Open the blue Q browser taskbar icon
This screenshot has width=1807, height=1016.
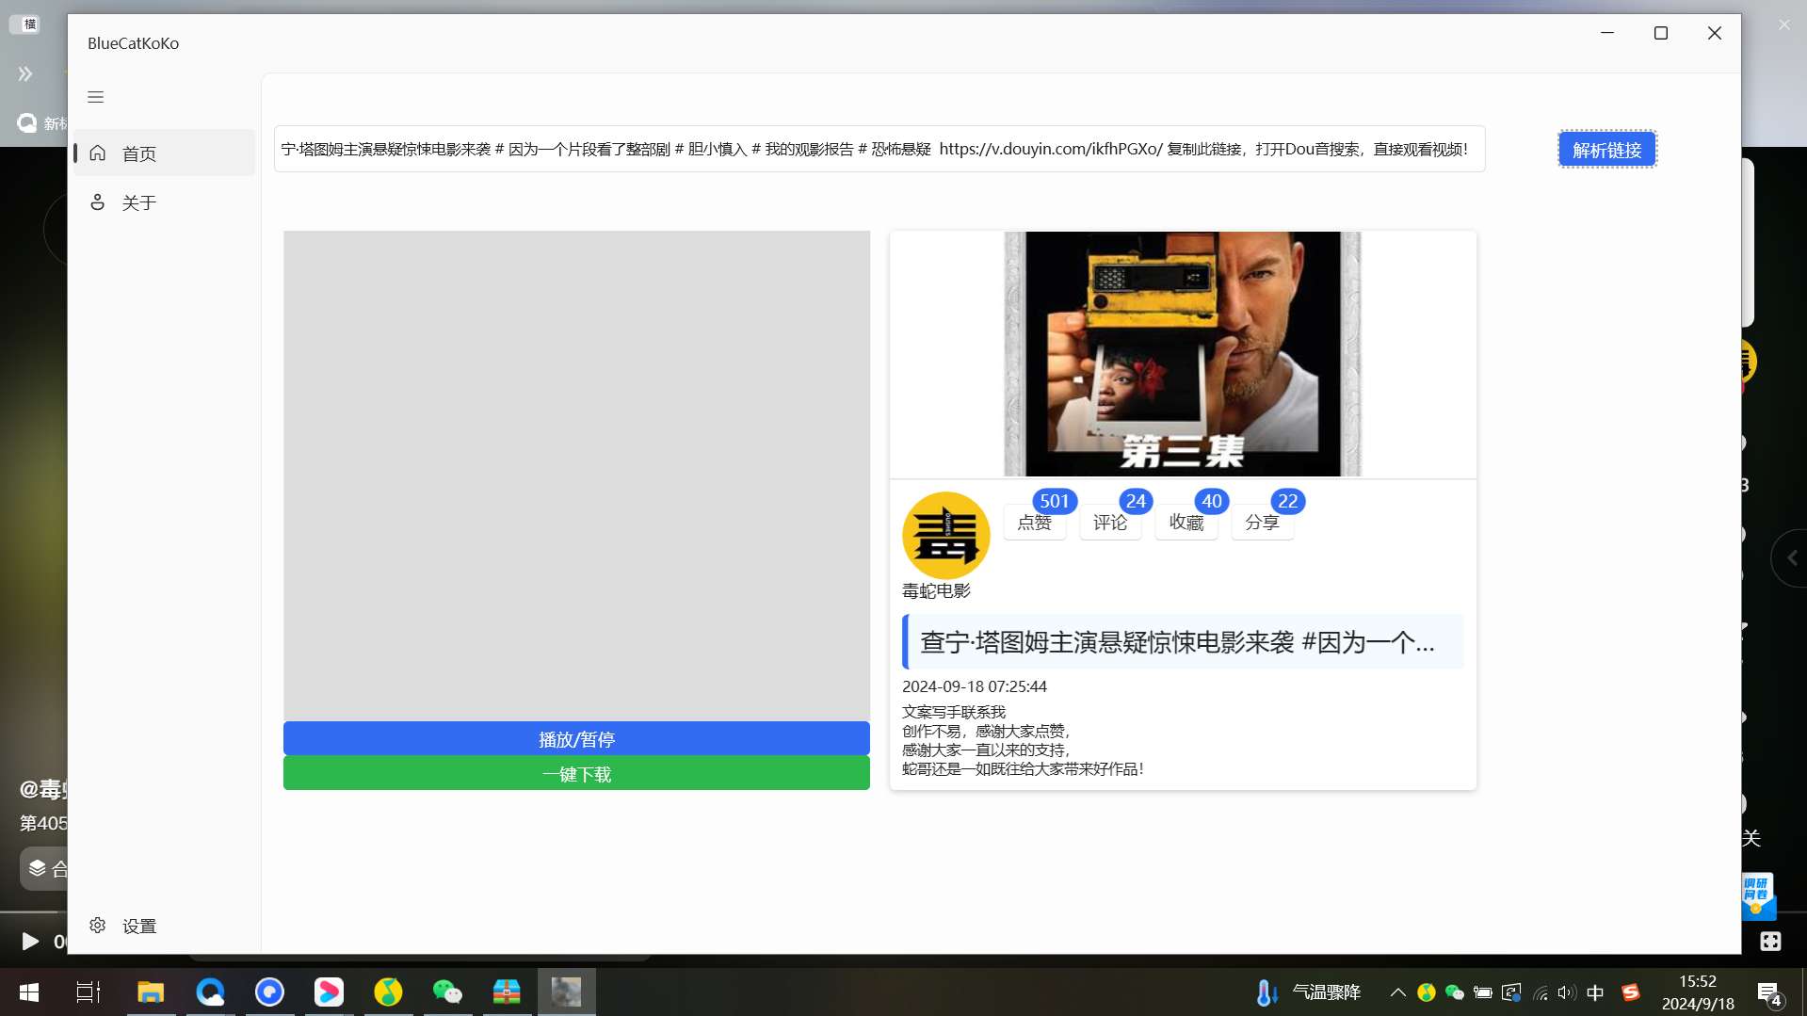click(210, 992)
